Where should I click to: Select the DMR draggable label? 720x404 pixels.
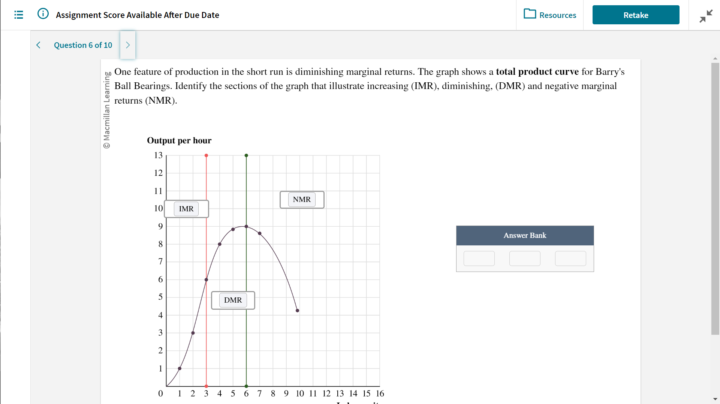(x=233, y=300)
